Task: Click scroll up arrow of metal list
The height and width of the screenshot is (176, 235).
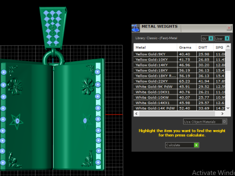Action: [x=228, y=46]
